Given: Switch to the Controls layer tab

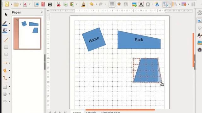Looking at the screenshot, I should click(91, 112).
